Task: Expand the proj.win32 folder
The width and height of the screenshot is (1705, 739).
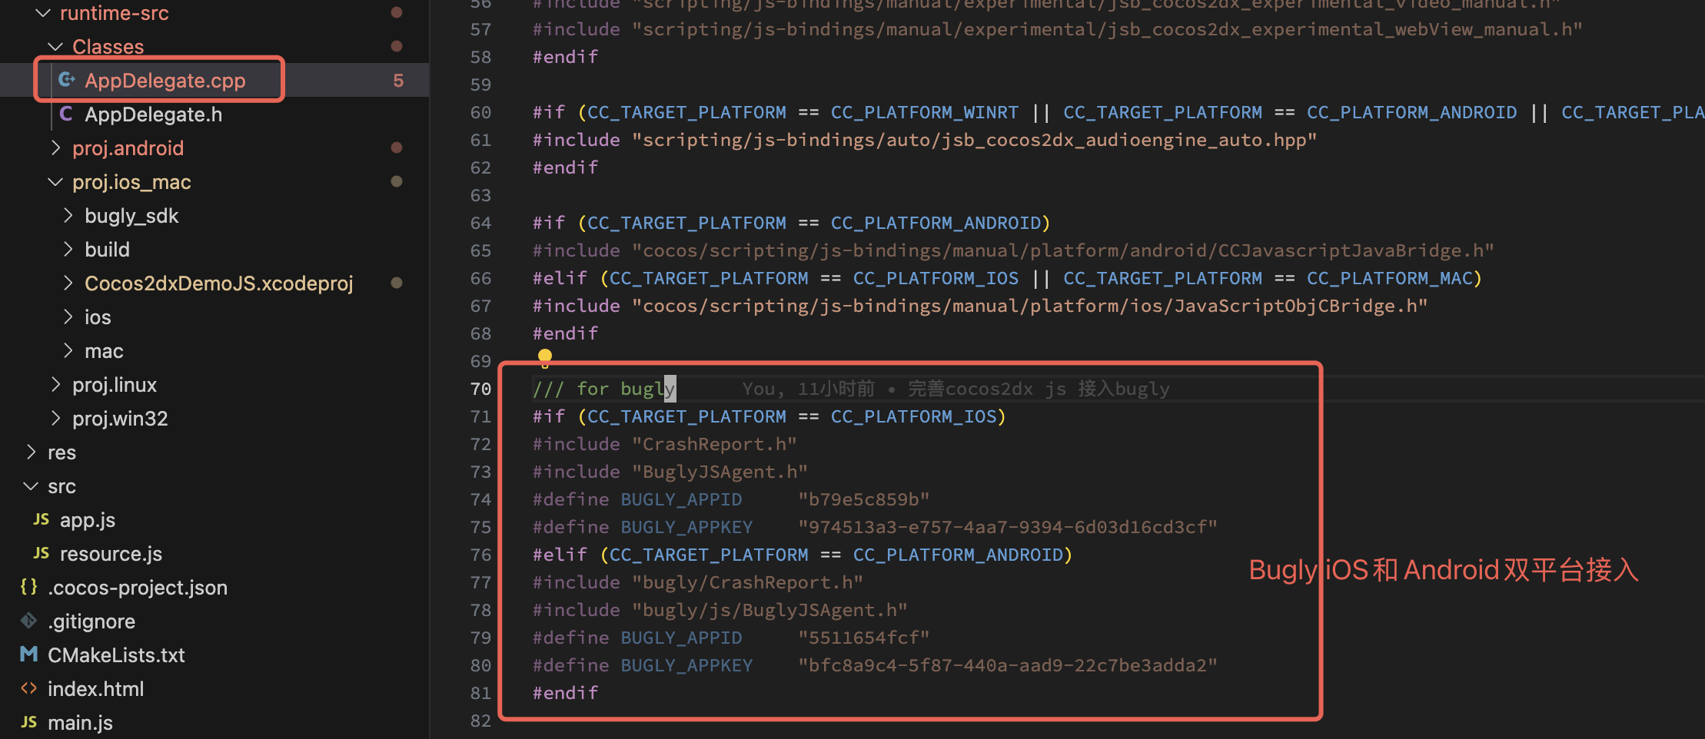Action: click(x=55, y=418)
